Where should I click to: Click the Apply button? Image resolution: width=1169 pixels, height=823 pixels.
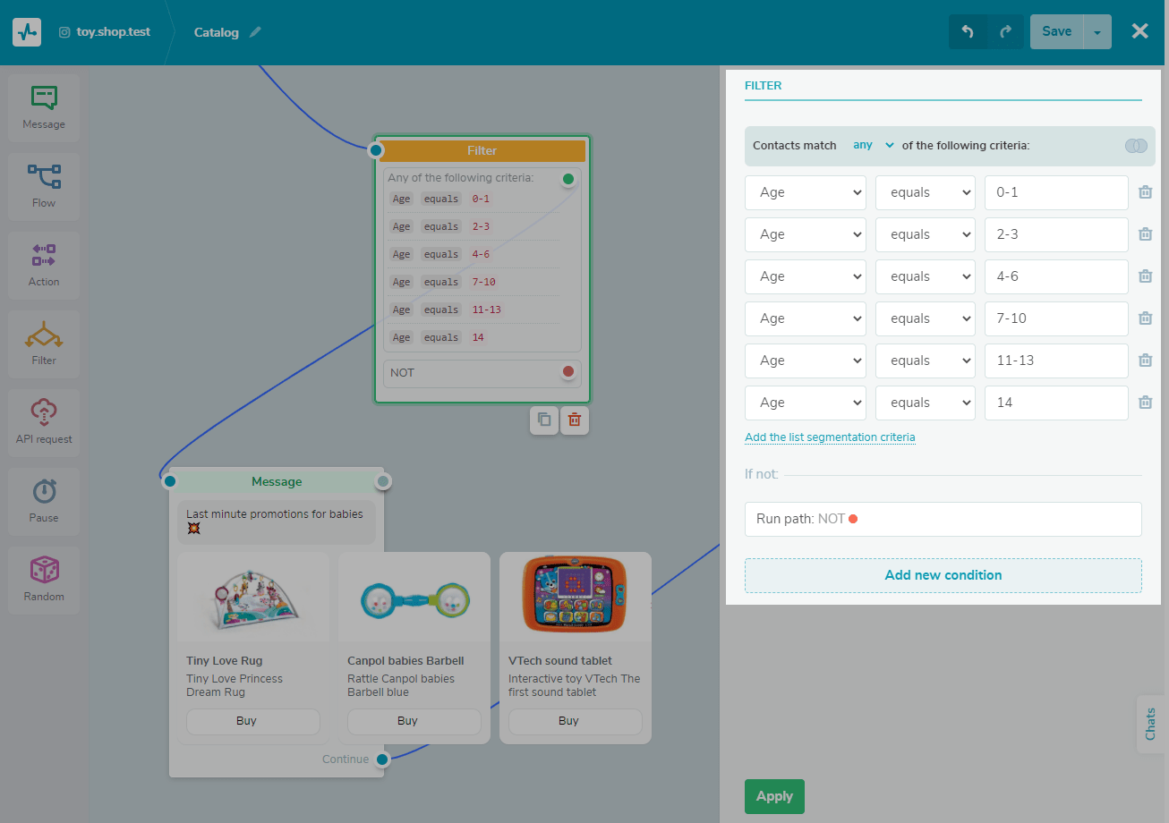point(773,796)
